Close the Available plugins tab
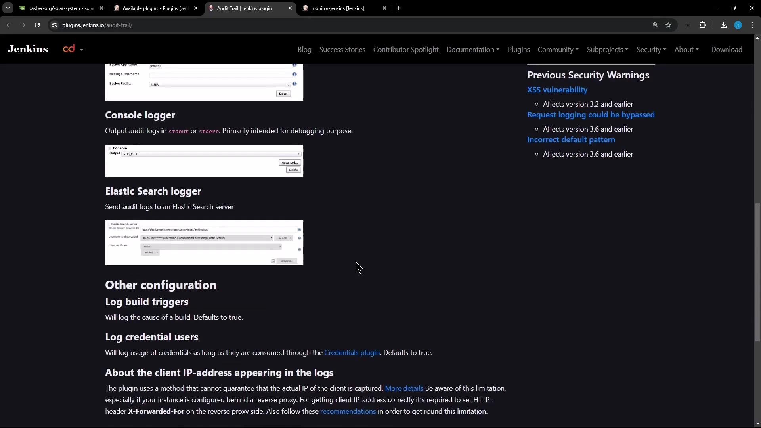The height and width of the screenshot is (428, 761). (x=196, y=8)
